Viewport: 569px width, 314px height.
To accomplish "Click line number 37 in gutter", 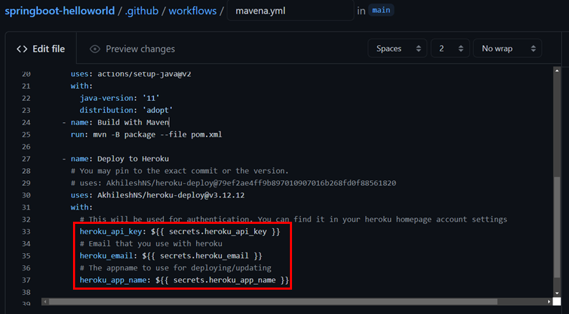I will tap(26, 280).
